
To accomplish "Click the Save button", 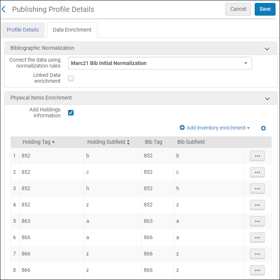I will click(x=265, y=9).
